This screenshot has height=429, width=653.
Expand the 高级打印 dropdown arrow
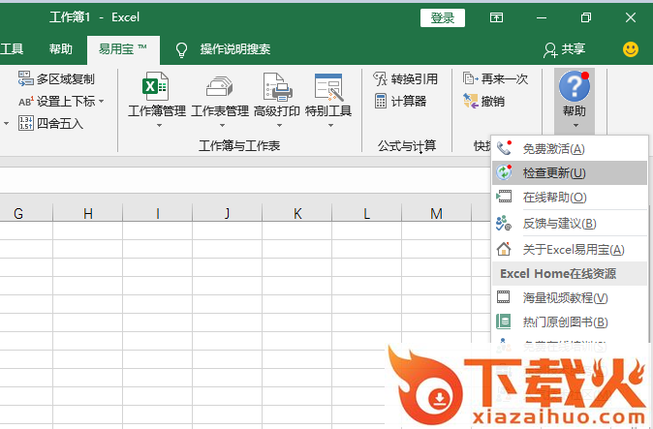[x=279, y=125]
